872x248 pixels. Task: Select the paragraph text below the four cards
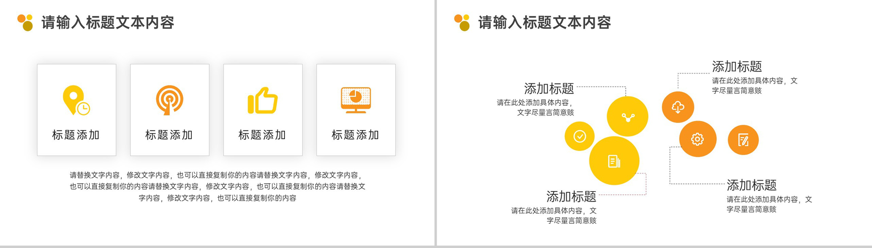pos(217,186)
